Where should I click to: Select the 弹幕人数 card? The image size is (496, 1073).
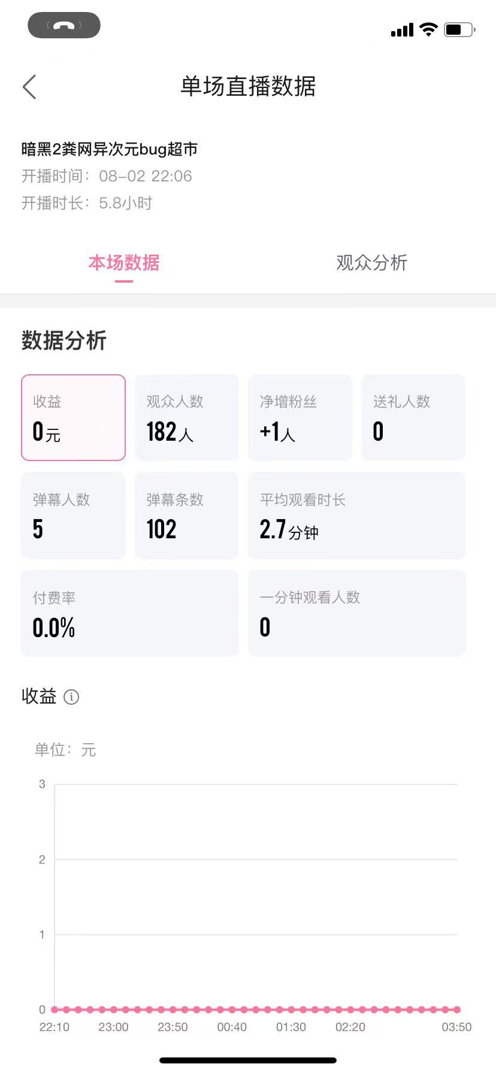[73, 515]
